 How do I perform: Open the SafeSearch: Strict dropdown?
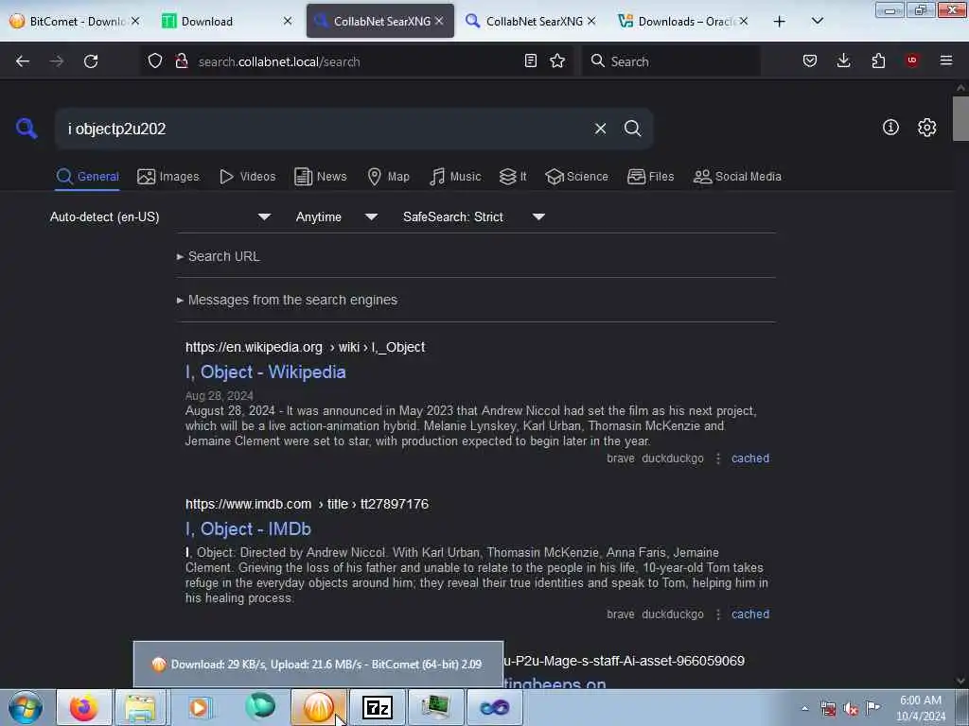474,216
